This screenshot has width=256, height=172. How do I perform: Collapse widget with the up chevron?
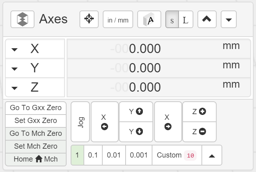[207, 19]
